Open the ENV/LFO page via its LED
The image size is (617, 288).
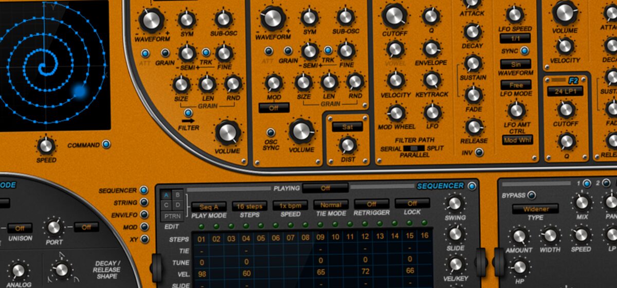coord(144,215)
